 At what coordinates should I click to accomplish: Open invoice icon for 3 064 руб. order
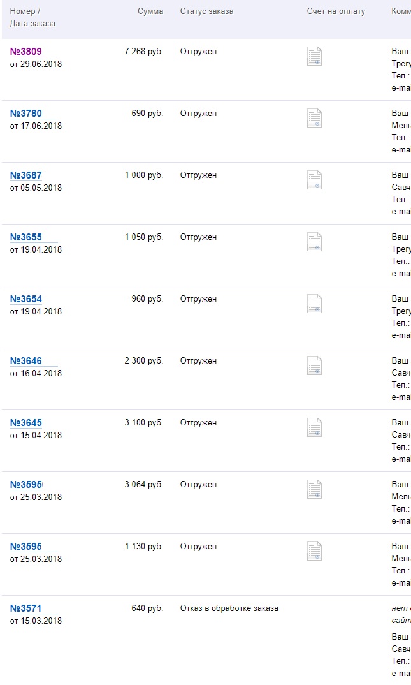click(314, 489)
